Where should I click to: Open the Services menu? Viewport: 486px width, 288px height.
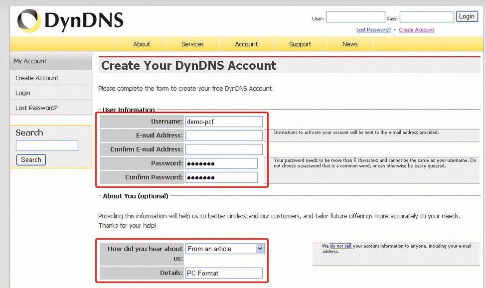(192, 44)
